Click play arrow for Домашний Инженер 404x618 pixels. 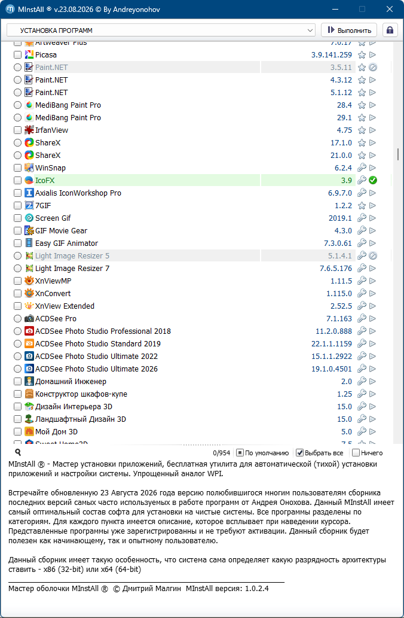(372, 382)
